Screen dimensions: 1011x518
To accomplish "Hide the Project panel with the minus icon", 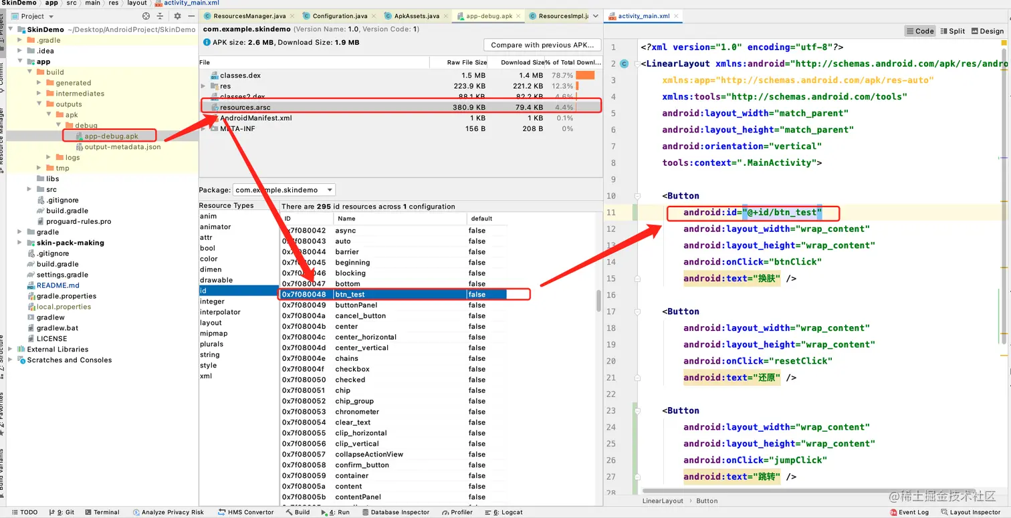I will tap(190, 16).
